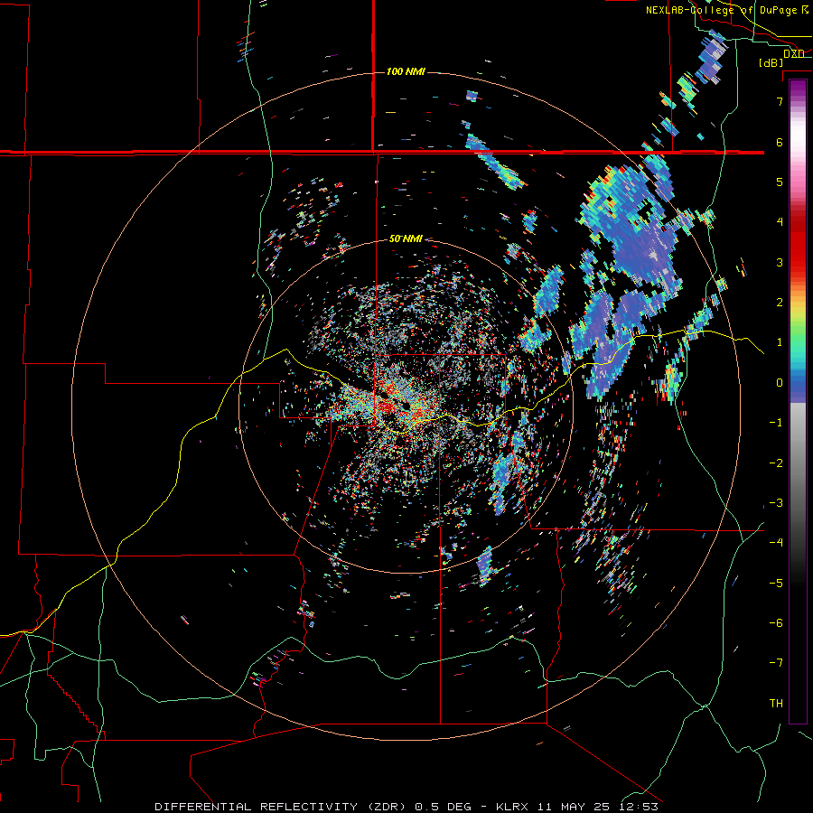Click the '7' value on the color scale
Screen dimensions: 813x813
coord(780,101)
